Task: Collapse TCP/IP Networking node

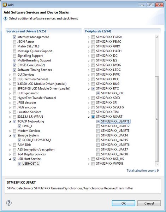Action: [x=10, y=122]
